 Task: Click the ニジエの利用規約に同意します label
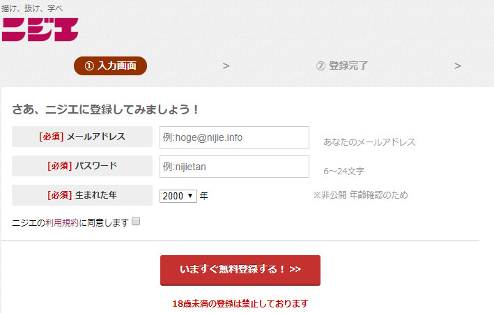70,222
